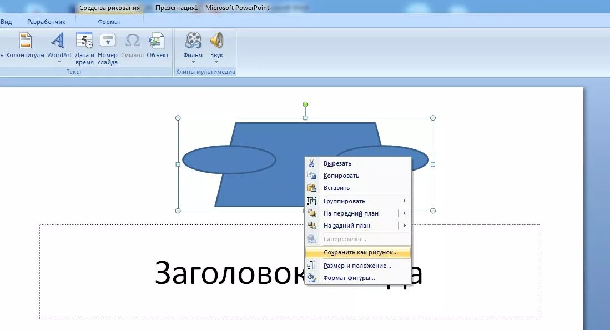Click the Дата и время icon
The height and width of the screenshot is (330, 610).
tap(84, 41)
